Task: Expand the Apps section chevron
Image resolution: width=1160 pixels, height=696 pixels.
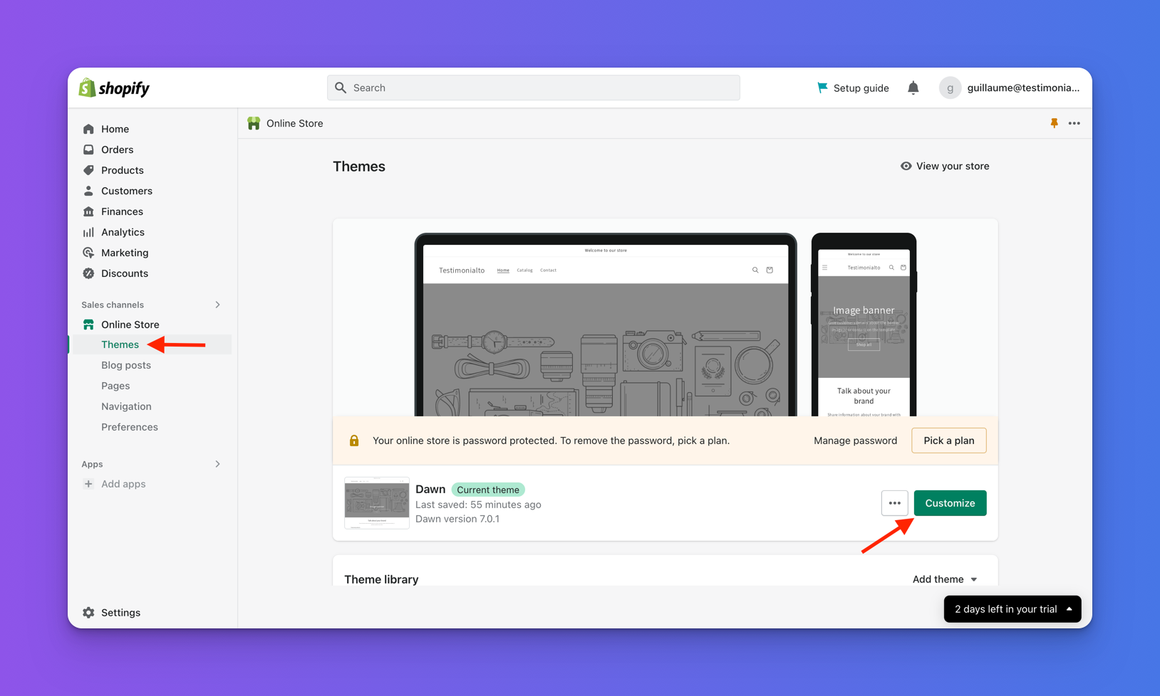Action: pos(217,464)
